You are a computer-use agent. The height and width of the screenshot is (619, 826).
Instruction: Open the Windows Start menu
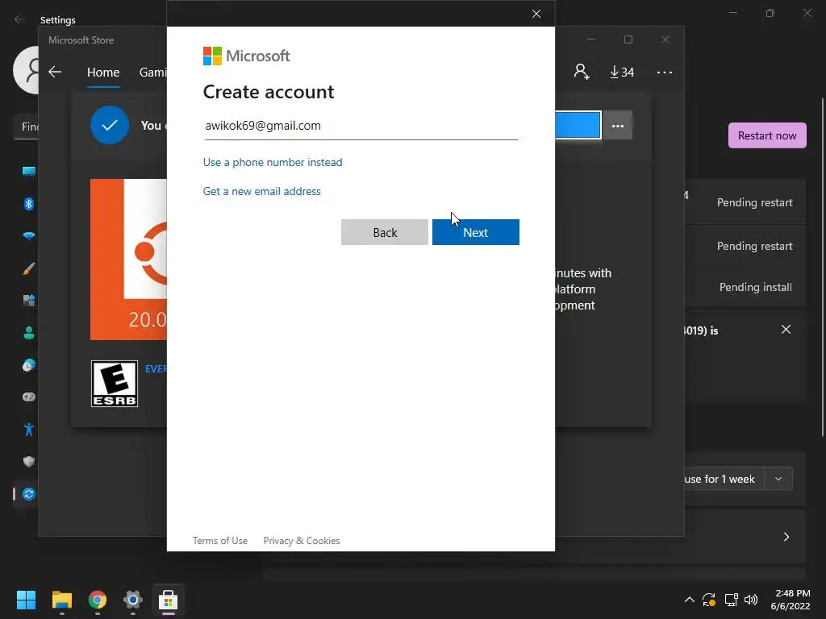point(26,600)
